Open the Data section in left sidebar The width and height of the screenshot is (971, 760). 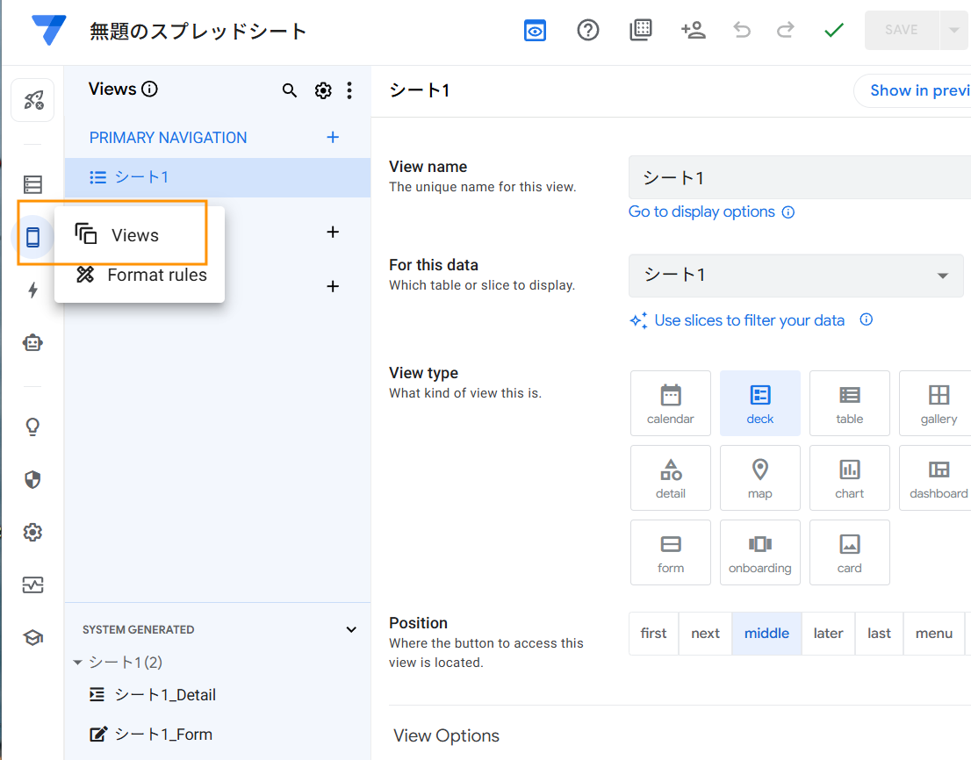coord(32,184)
